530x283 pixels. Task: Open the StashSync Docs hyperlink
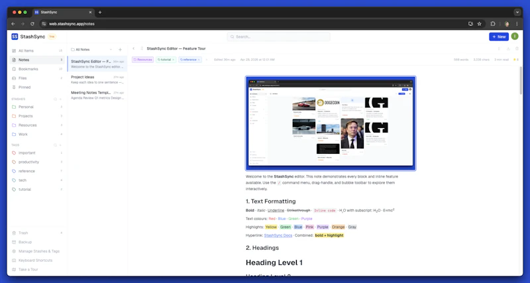click(x=278, y=235)
